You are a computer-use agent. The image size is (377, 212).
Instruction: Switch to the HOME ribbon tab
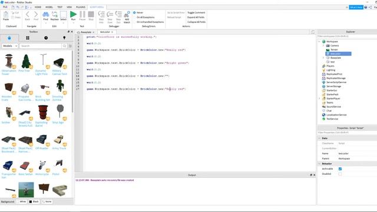pos(38,7)
